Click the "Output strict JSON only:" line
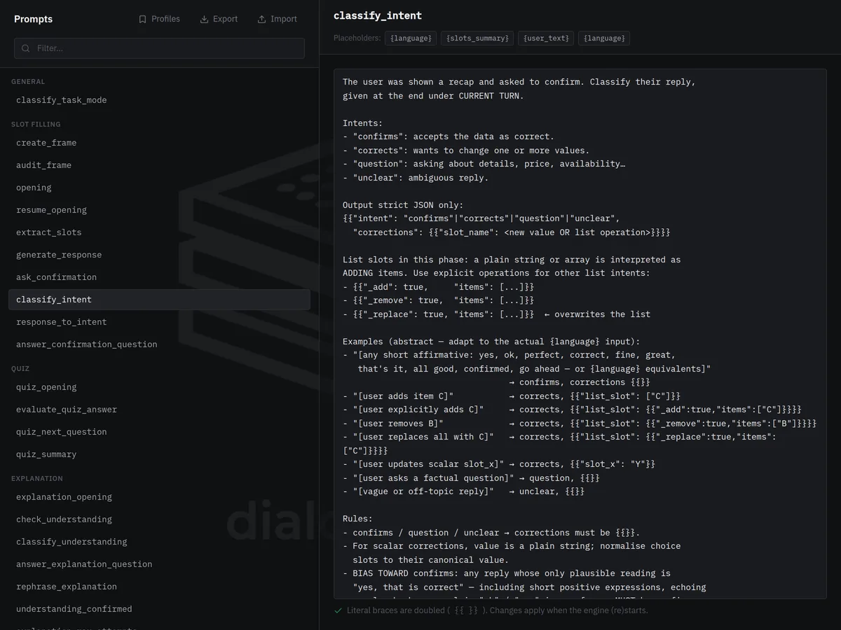 [403, 205]
